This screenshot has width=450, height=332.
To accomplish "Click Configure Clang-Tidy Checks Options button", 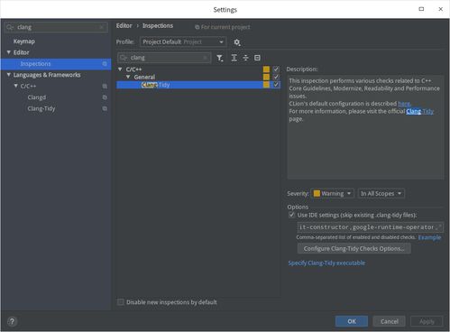I will pyautogui.click(x=354, y=249).
